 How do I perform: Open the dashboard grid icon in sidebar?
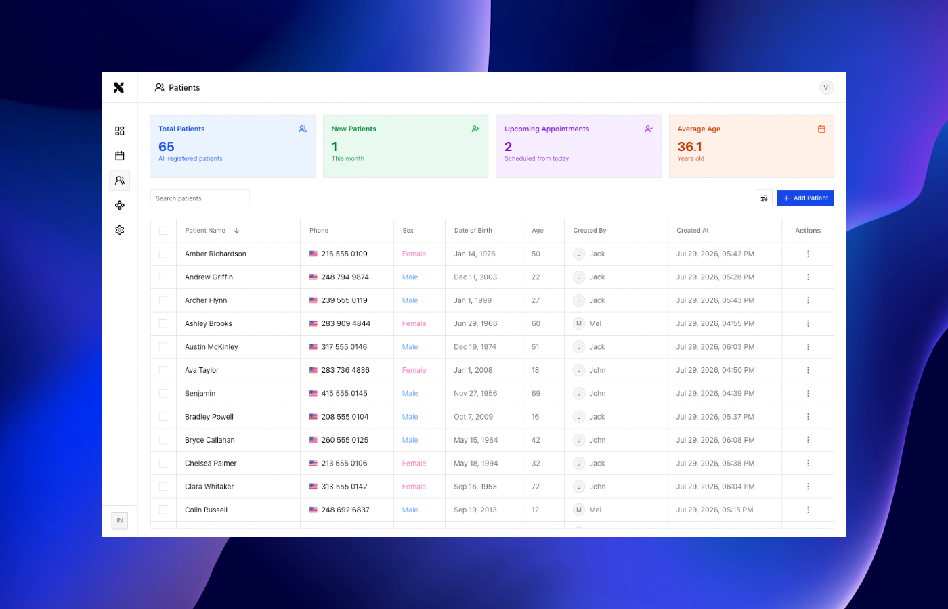(120, 131)
